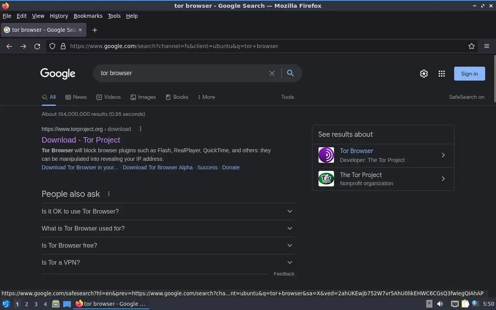Switch to workspace 3
The width and height of the screenshot is (496, 310).
click(36, 304)
